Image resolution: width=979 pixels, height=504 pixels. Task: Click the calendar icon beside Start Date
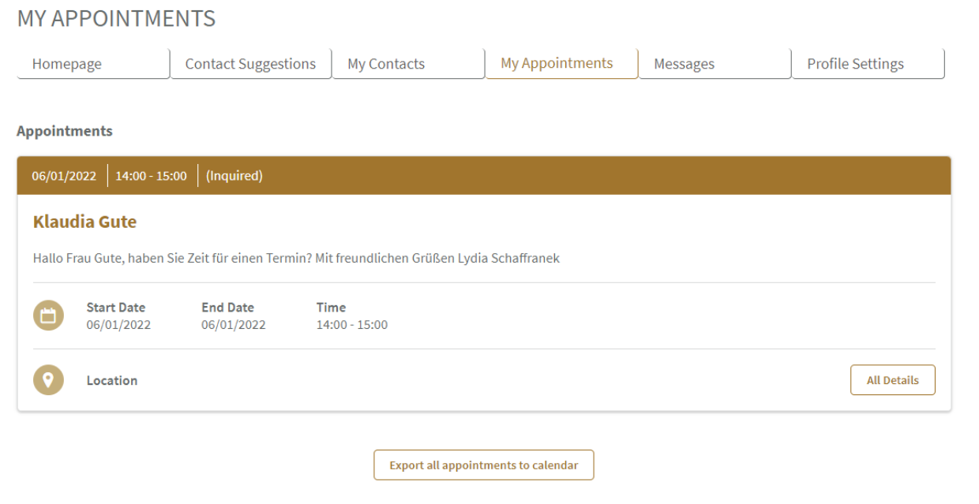click(48, 315)
